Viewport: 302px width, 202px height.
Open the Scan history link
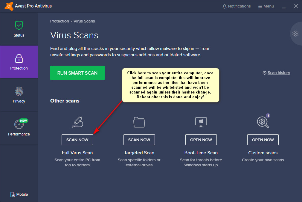click(279, 73)
